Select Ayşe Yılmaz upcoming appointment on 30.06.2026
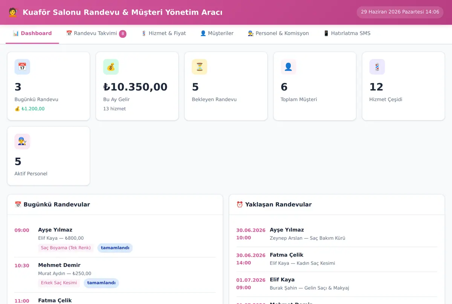452x304 pixels. 287,230
